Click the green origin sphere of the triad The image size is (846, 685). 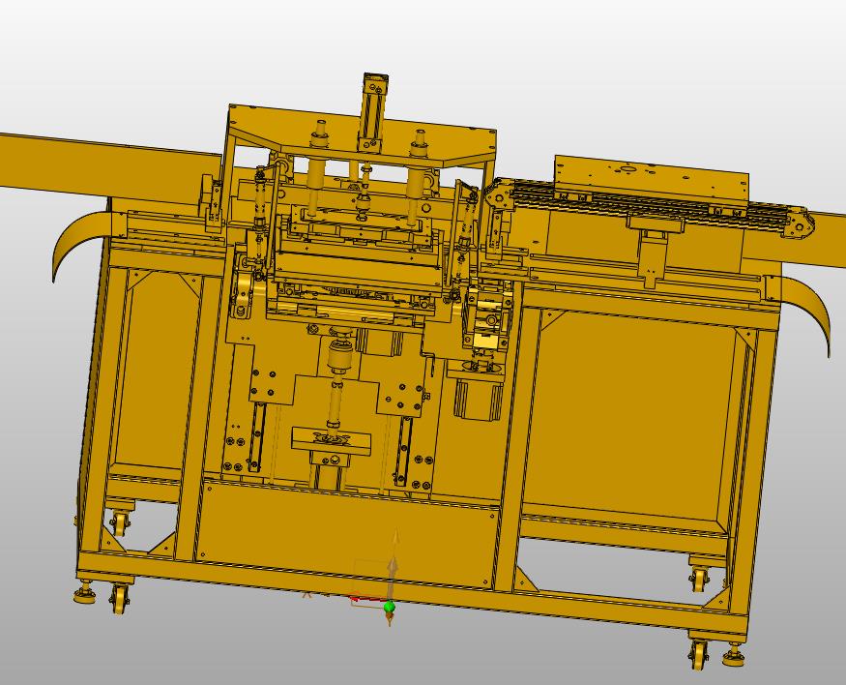(x=390, y=608)
